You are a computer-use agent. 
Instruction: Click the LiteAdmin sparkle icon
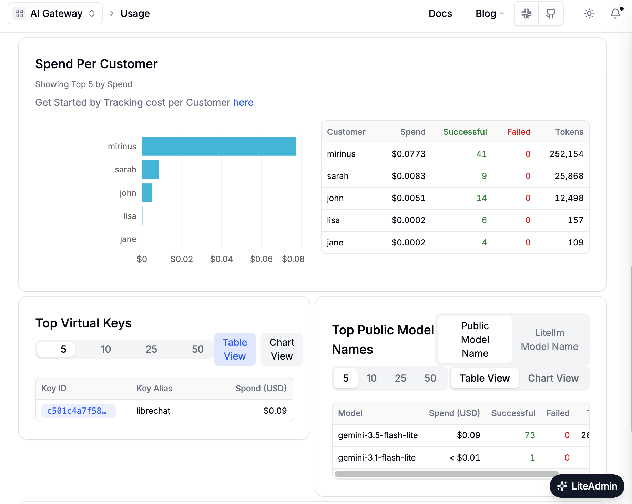tap(562, 486)
